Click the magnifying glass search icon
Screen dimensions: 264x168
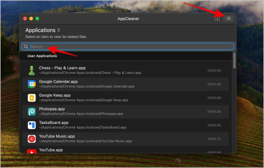click(26, 46)
